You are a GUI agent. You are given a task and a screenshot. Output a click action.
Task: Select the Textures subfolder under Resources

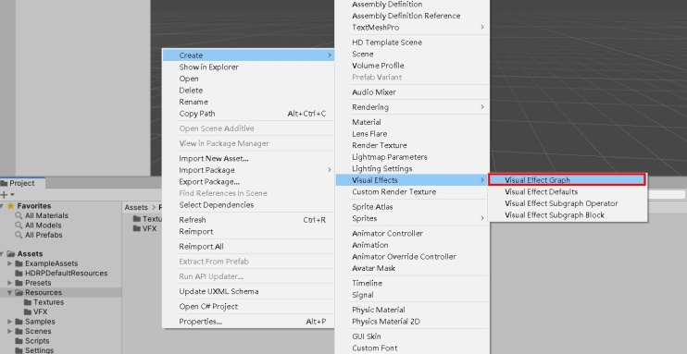48,302
